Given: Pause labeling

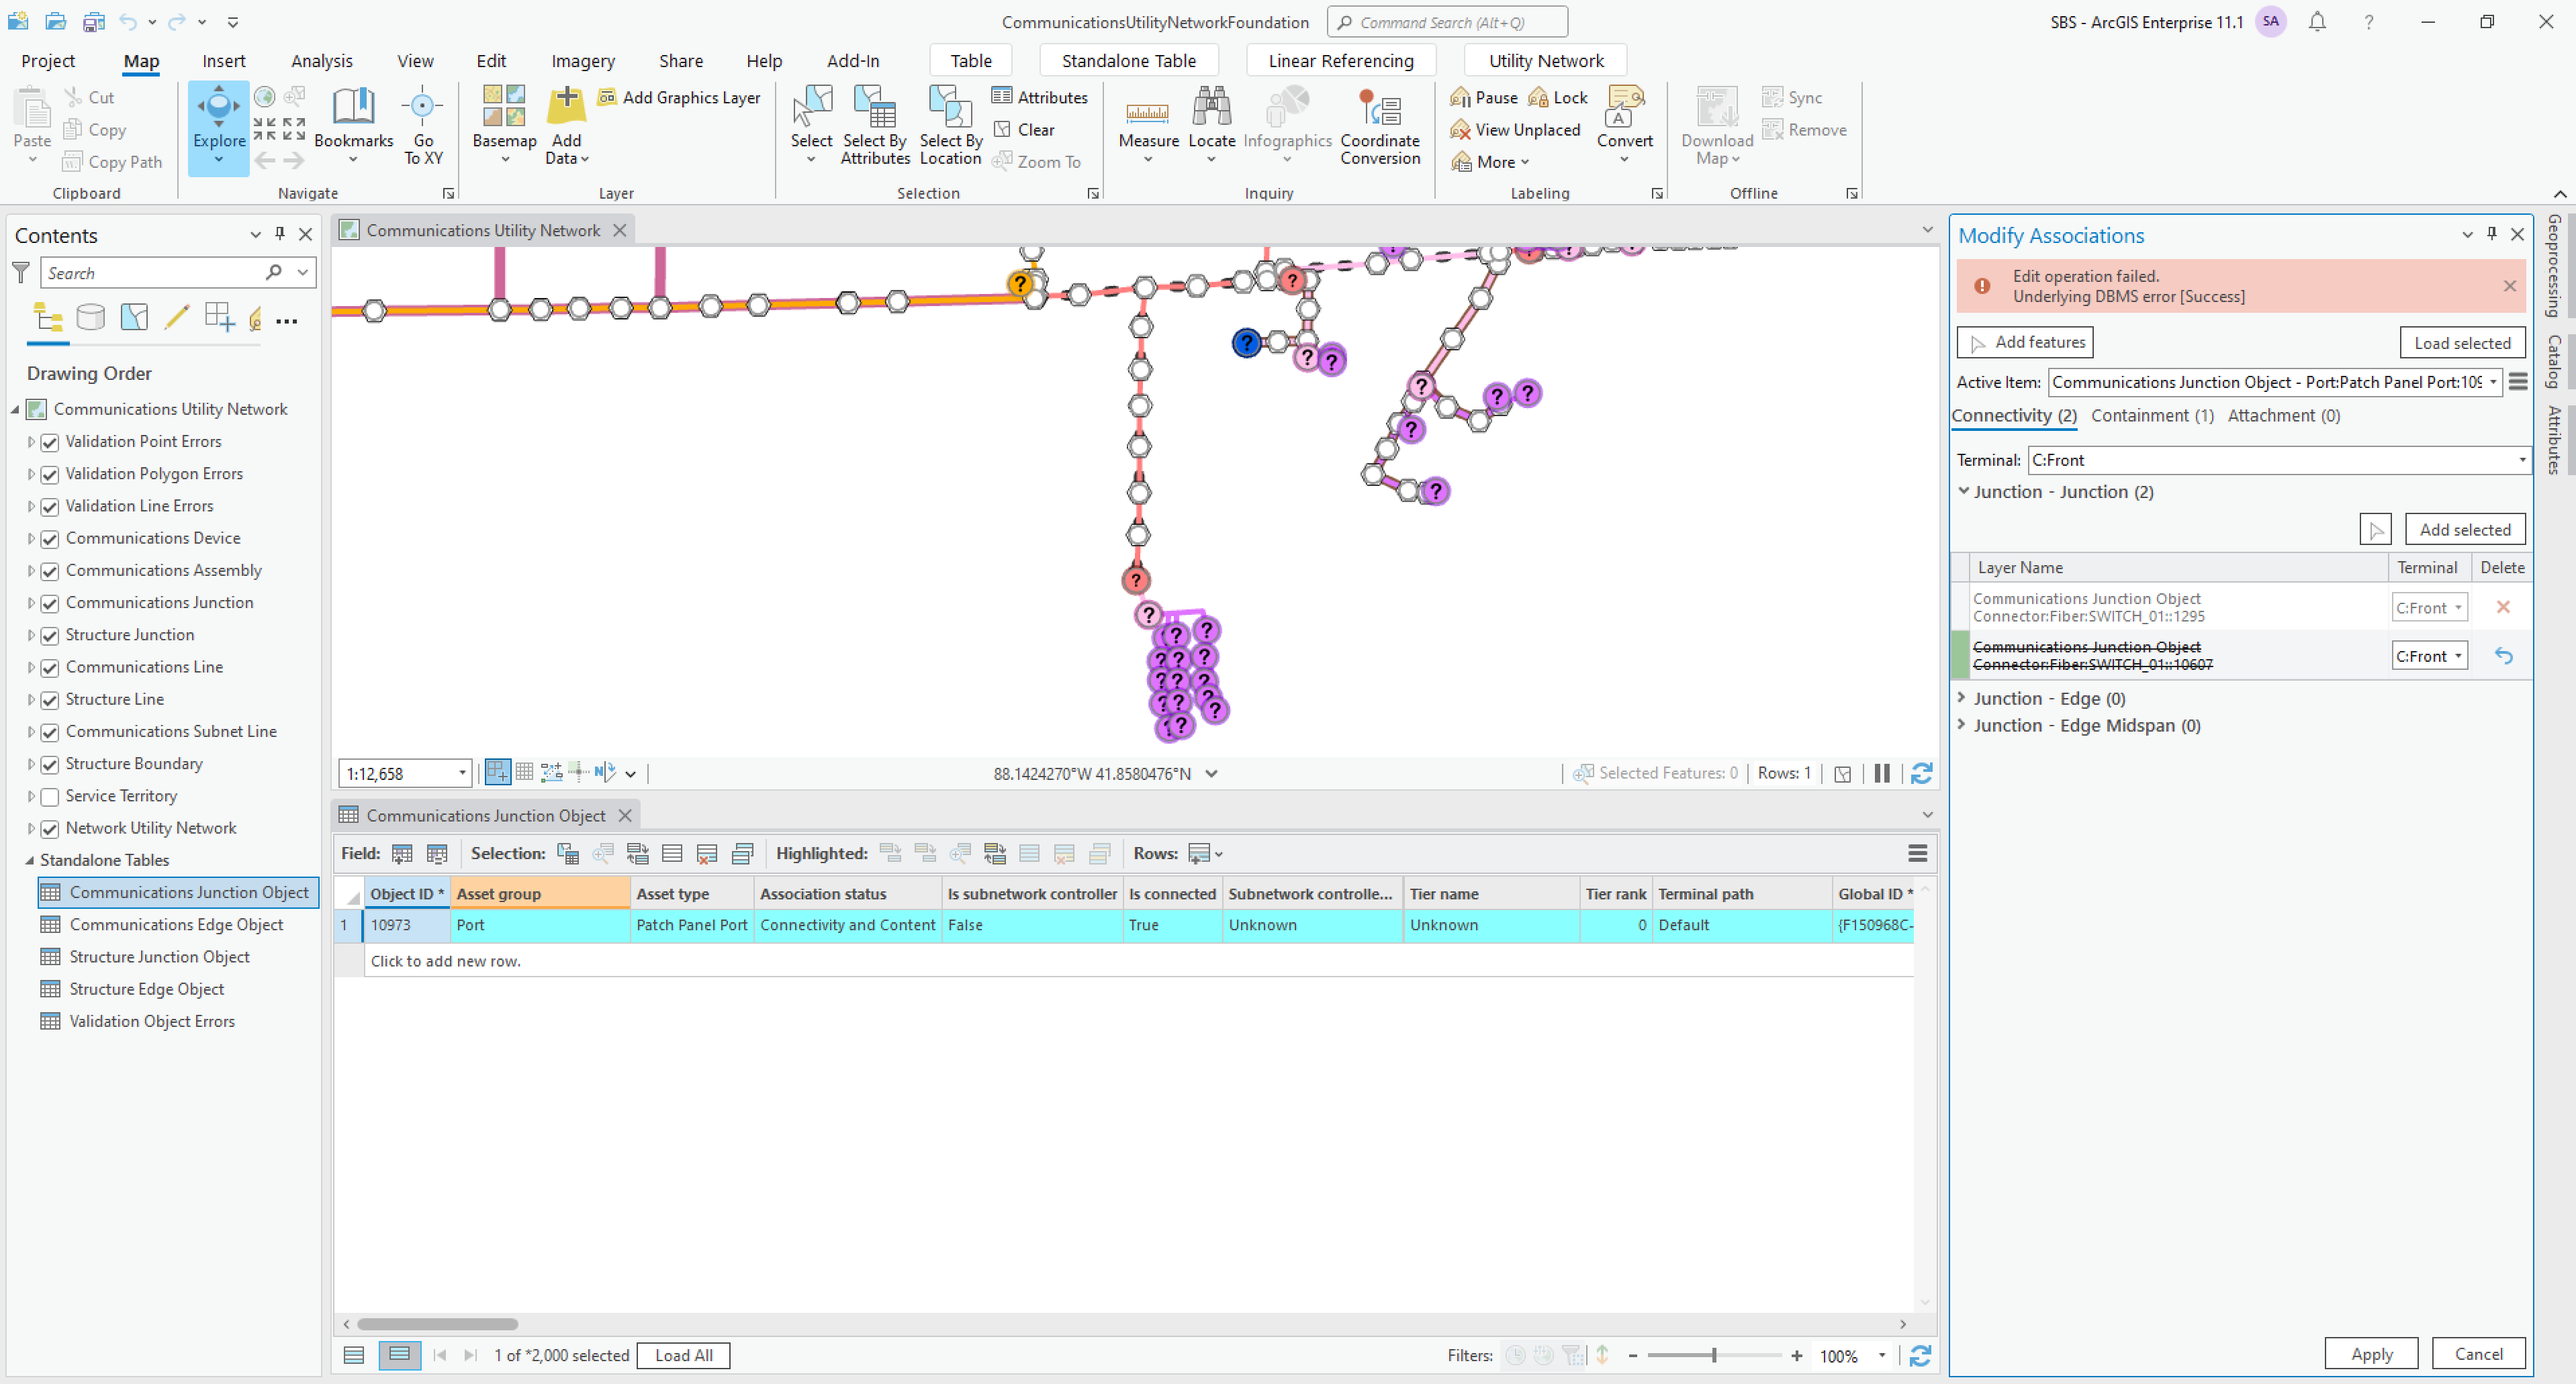Looking at the screenshot, I should (1485, 97).
